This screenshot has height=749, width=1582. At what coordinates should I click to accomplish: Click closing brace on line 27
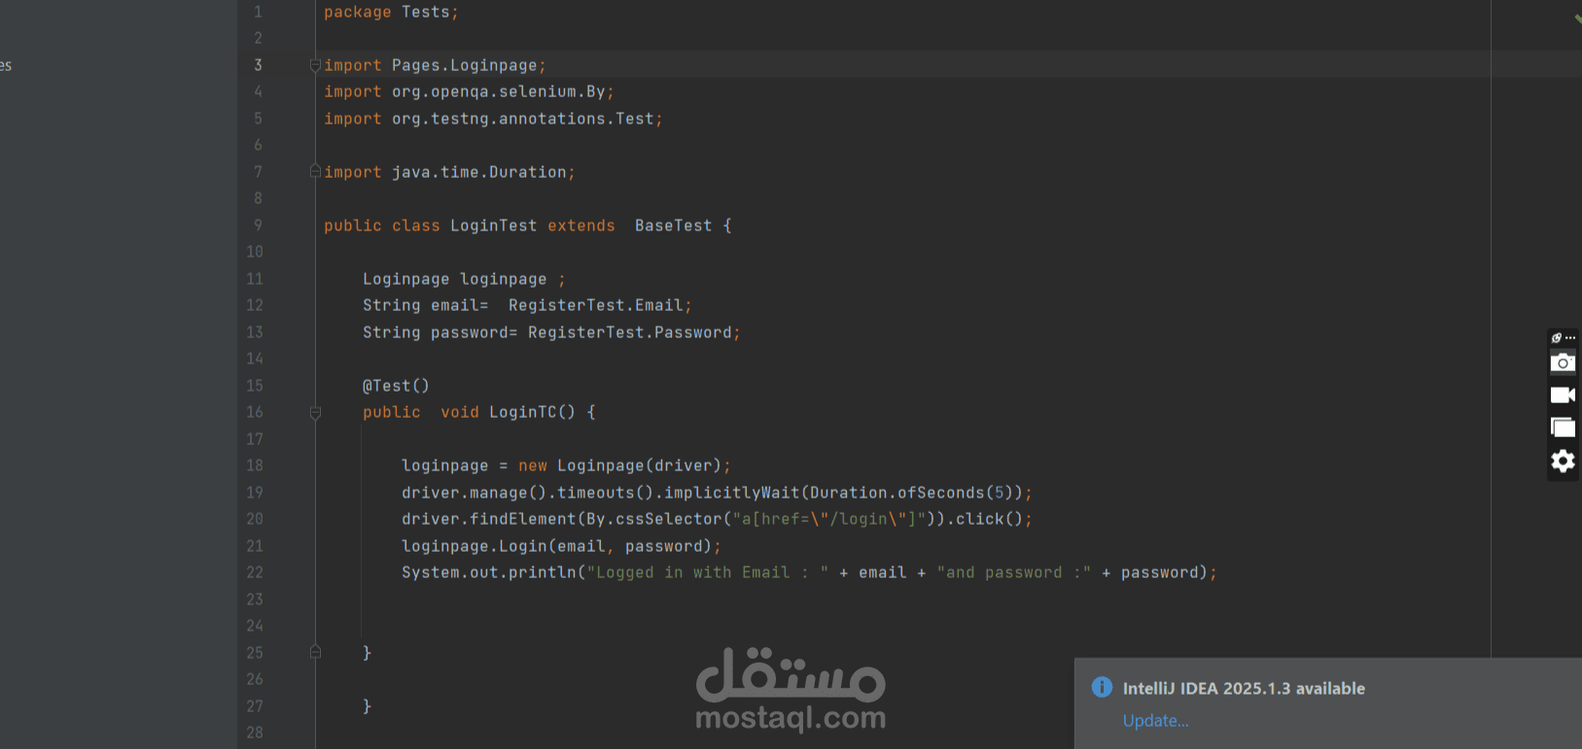point(367,706)
